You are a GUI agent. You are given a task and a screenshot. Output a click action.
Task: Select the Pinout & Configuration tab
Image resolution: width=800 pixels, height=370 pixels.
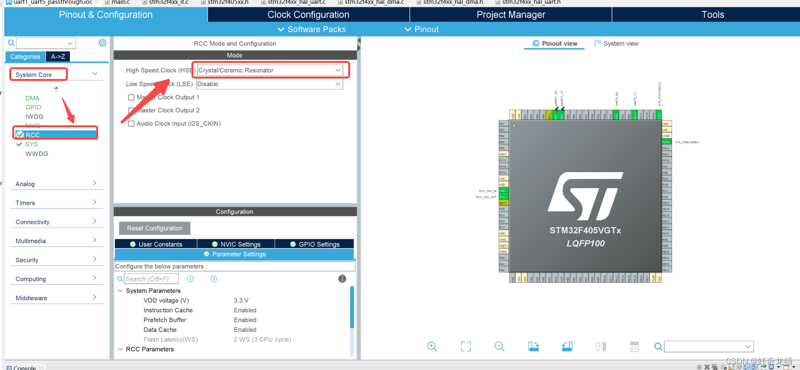point(106,15)
